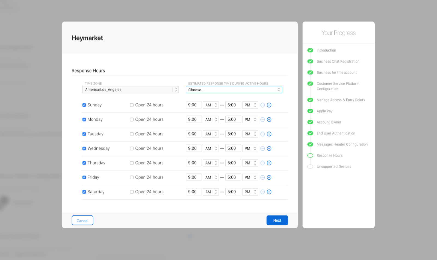Open Saturday start AM/PM selector
Image resolution: width=437 pixels, height=260 pixels.
211,192
